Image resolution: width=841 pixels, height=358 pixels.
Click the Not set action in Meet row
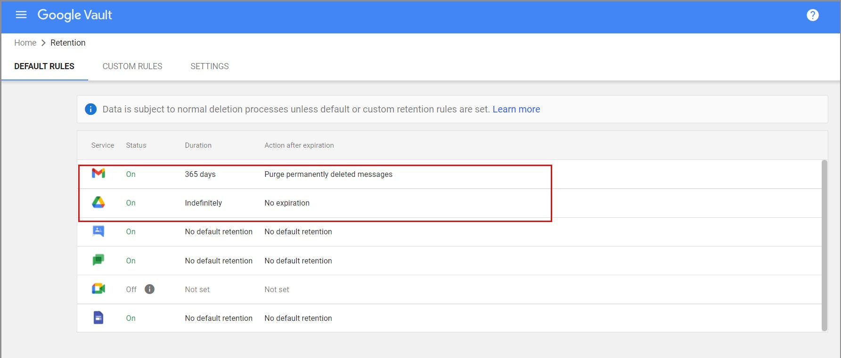click(x=277, y=289)
